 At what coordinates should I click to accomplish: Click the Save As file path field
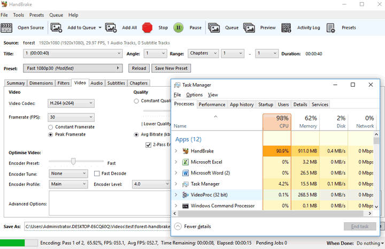point(96,227)
